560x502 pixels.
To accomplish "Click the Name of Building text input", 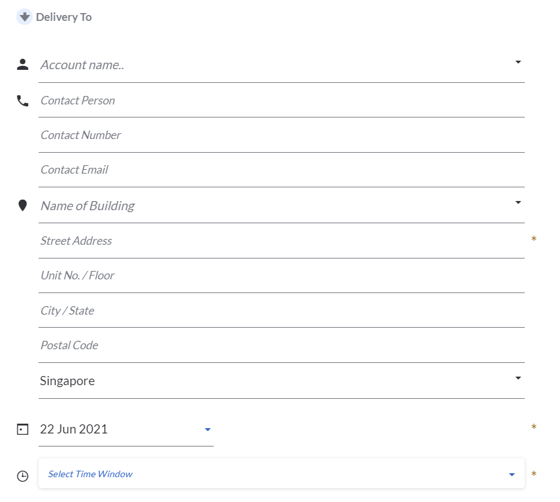I will pos(274,206).
